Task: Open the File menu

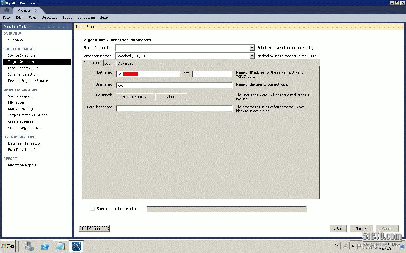Action: 7,18
